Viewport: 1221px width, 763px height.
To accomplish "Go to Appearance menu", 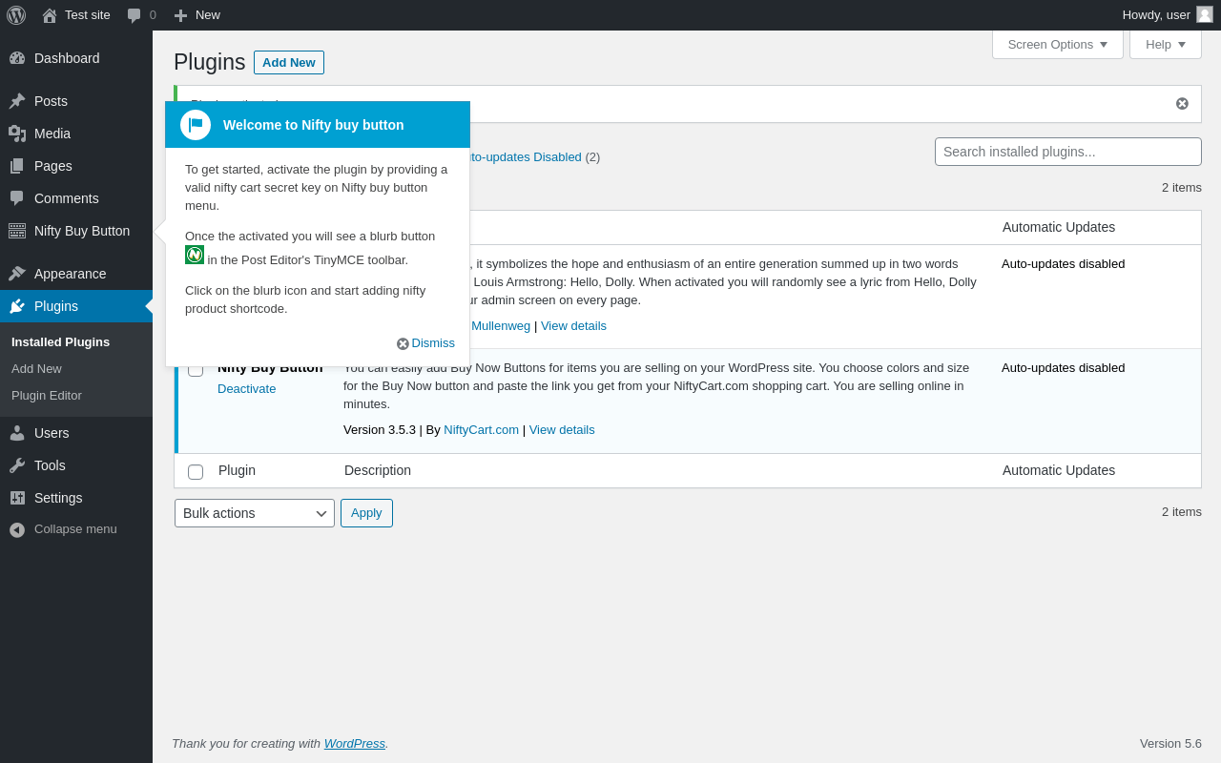I will point(76,274).
